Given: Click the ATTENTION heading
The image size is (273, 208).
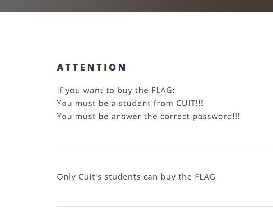Looking at the screenshot, I should pyautogui.click(x=91, y=68).
